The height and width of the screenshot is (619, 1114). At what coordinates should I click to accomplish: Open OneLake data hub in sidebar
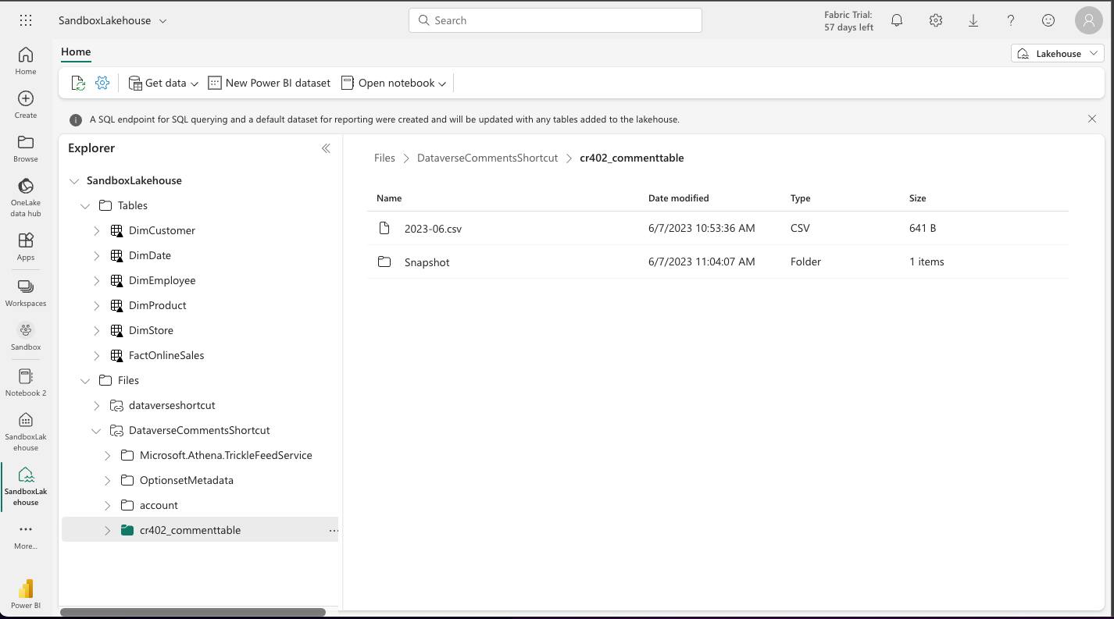pyautogui.click(x=26, y=196)
